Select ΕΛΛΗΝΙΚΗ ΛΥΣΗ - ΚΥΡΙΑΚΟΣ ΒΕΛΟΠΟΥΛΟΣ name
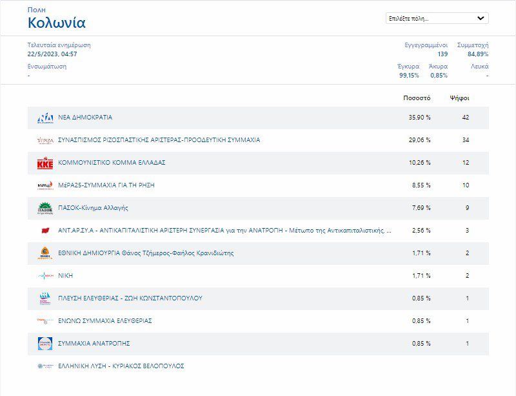The width and height of the screenshot is (516, 396). [121, 366]
